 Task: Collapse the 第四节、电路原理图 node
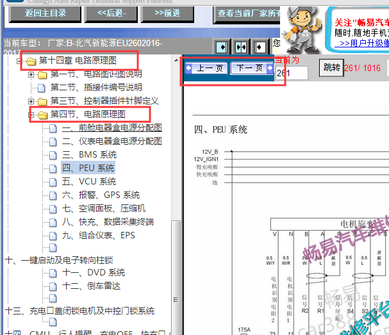click(31, 115)
